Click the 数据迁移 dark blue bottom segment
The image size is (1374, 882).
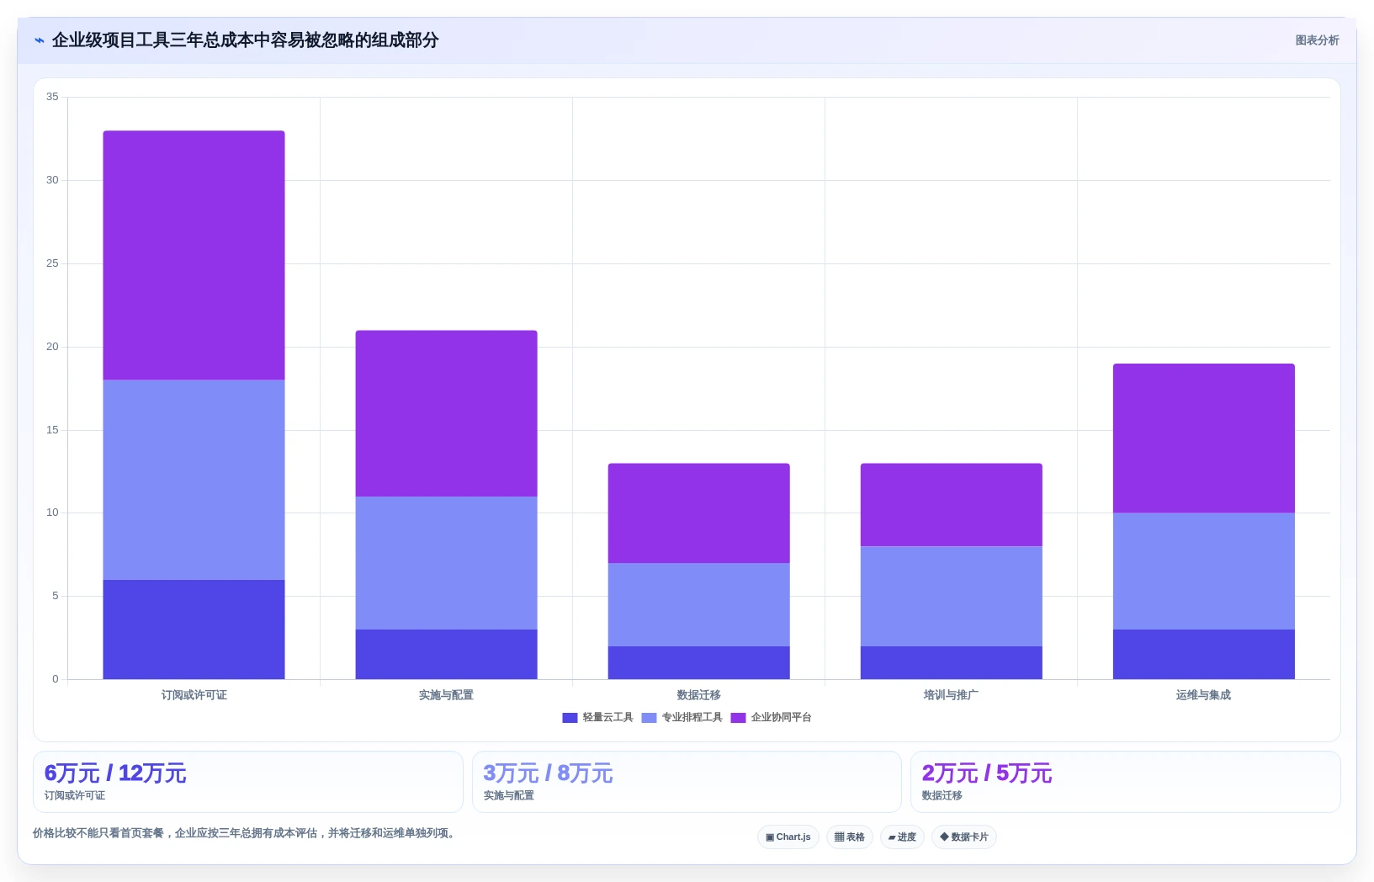pyautogui.click(x=698, y=662)
